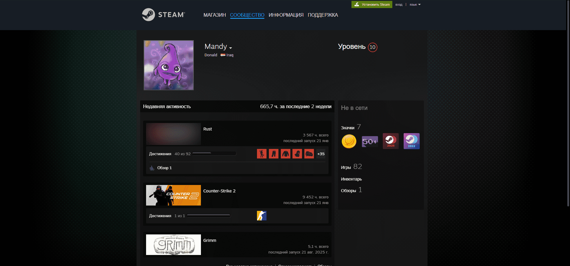This screenshot has height=266, width=570.
Task: Open Mandy's purple avatar image
Action: [x=169, y=65]
